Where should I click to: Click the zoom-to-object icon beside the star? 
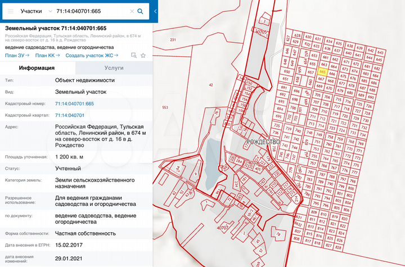pyautogui.click(x=133, y=55)
